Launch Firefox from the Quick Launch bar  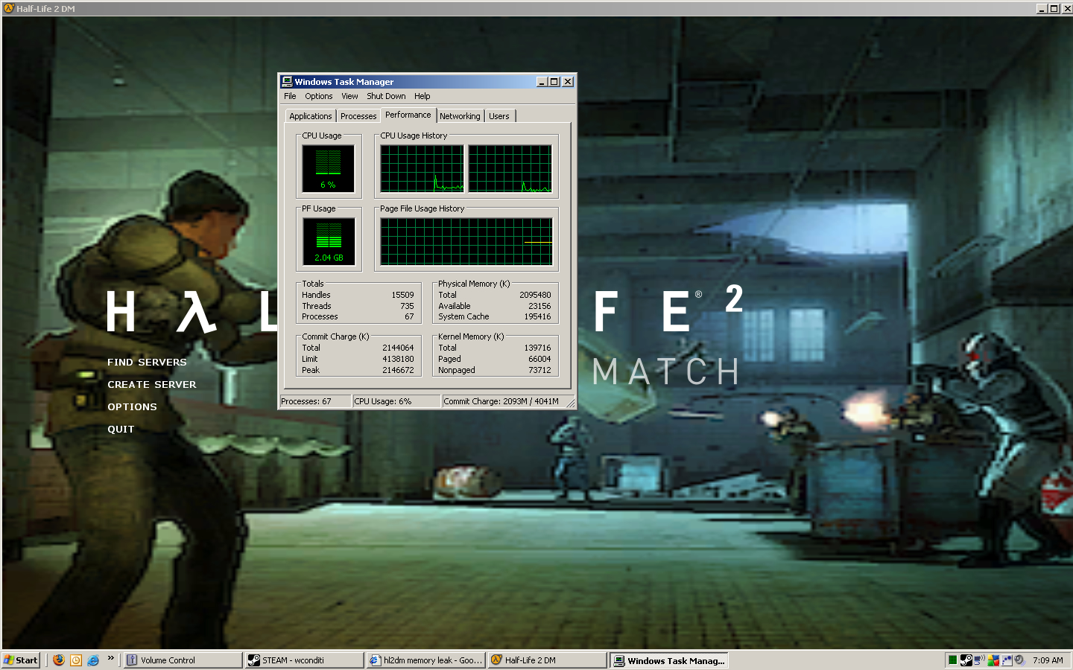click(59, 660)
